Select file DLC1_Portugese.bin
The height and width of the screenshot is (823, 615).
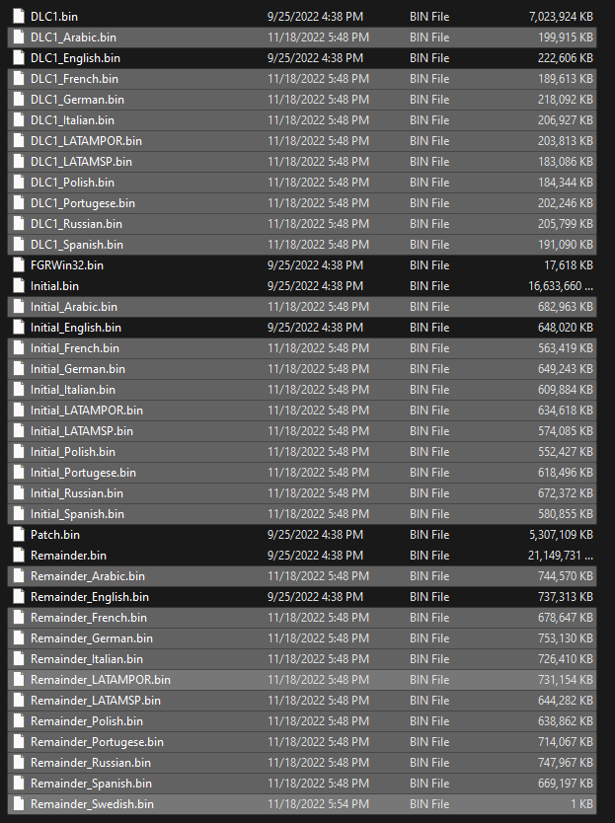(x=302, y=203)
